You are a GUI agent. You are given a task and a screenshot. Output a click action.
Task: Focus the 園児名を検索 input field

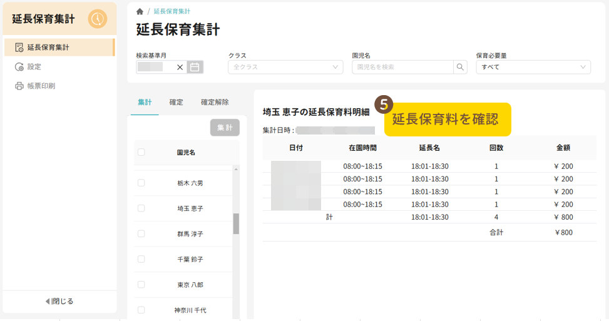click(402, 67)
